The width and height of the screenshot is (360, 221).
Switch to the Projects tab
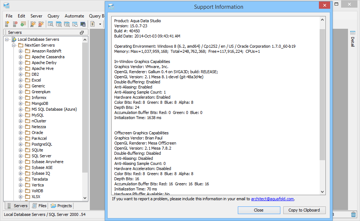tap(61, 206)
